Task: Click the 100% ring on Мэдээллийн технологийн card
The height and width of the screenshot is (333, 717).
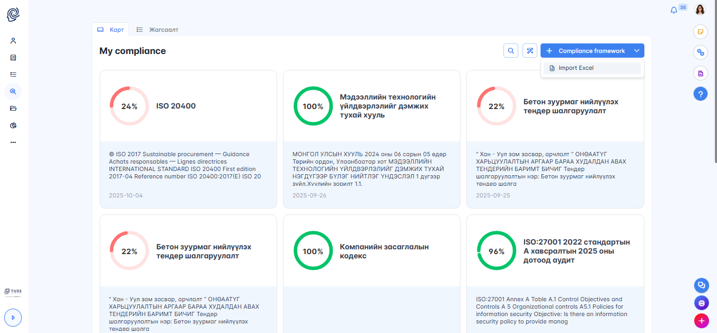Action: [313, 106]
